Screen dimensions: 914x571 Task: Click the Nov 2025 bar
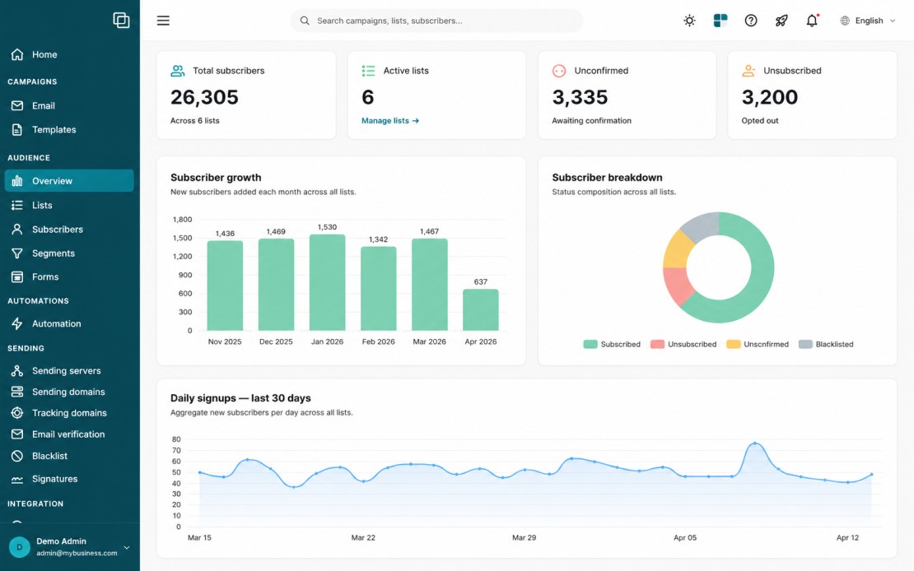(x=225, y=285)
